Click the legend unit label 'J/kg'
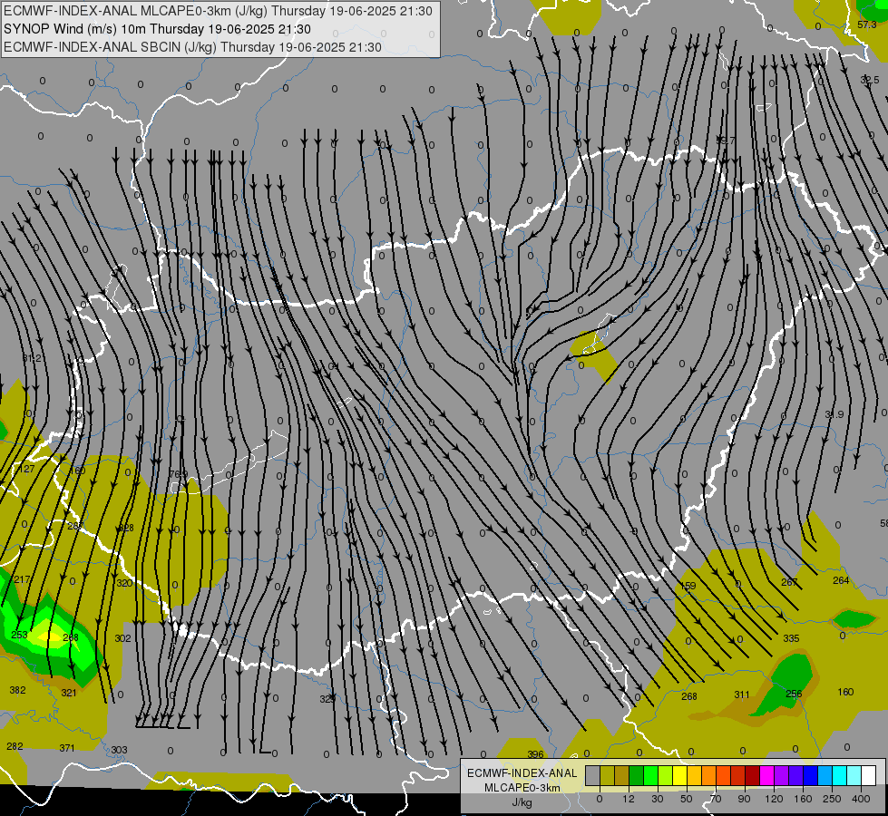 tap(522, 802)
